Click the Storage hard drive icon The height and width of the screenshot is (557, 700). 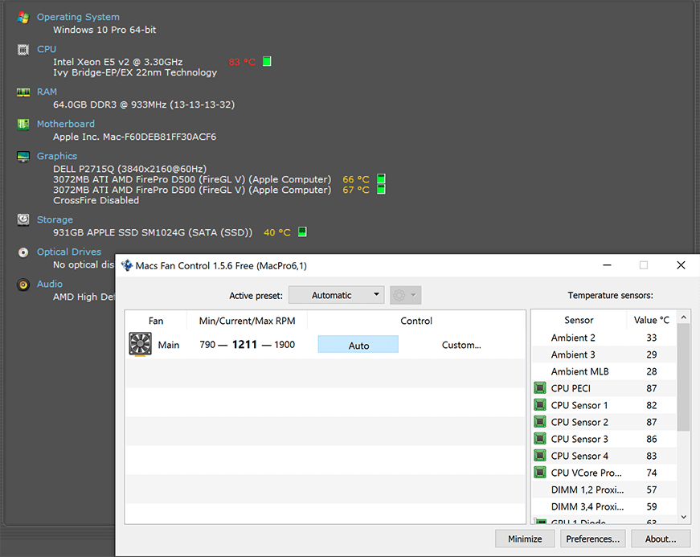(23, 219)
